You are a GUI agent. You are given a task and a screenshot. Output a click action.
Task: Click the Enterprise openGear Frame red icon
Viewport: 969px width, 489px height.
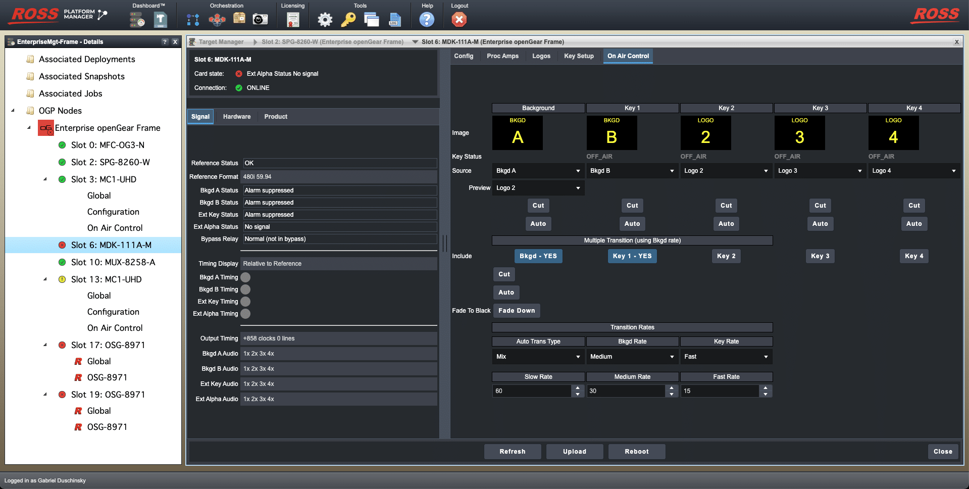46,128
